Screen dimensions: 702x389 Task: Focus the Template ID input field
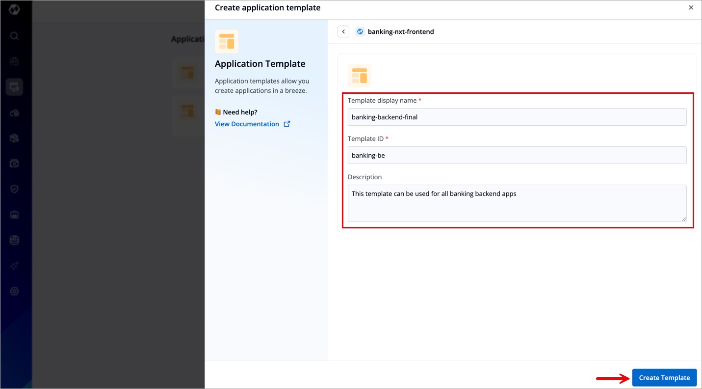(x=517, y=155)
